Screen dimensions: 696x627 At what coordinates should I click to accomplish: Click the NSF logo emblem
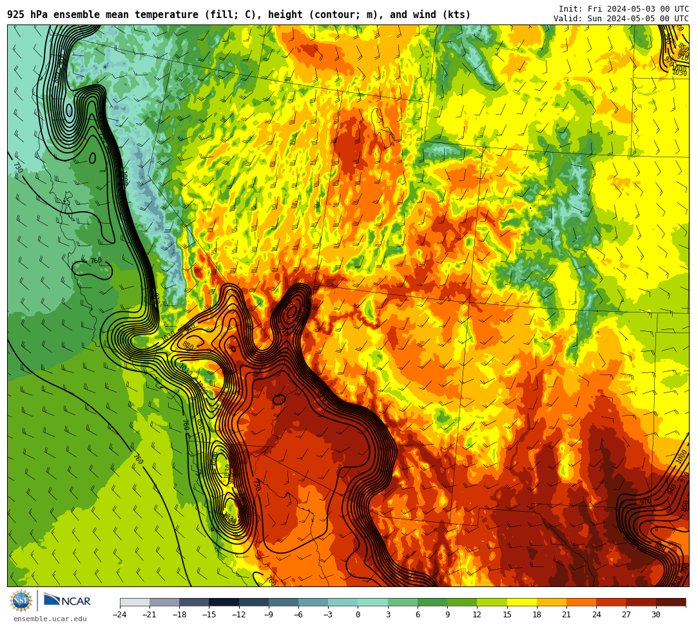pos(21,601)
